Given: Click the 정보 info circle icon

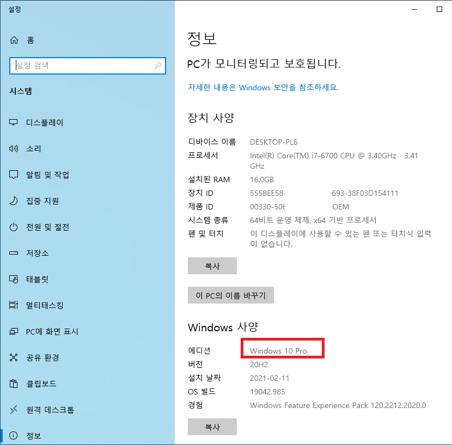Looking at the screenshot, I should [13, 436].
